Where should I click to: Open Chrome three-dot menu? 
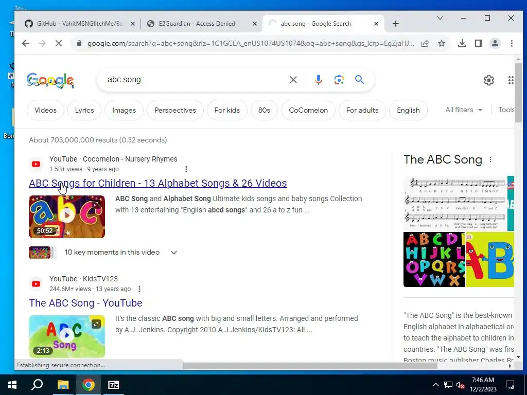(512, 43)
